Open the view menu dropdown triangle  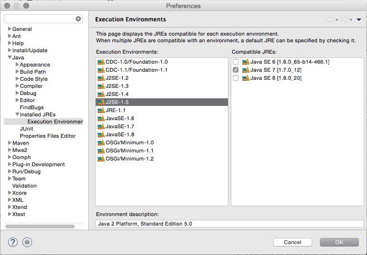click(359, 20)
